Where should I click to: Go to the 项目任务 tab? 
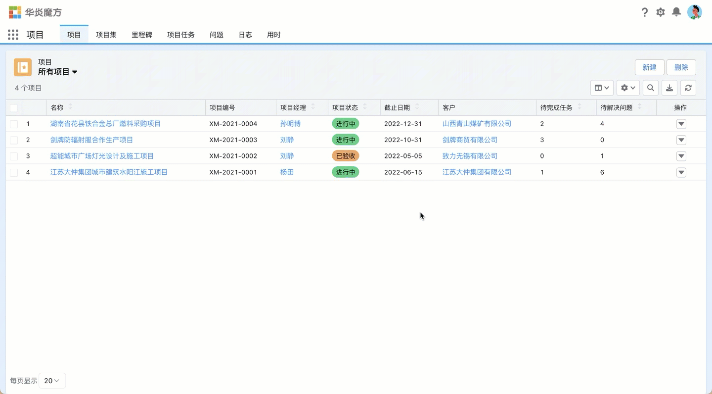[x=181, y=35]
